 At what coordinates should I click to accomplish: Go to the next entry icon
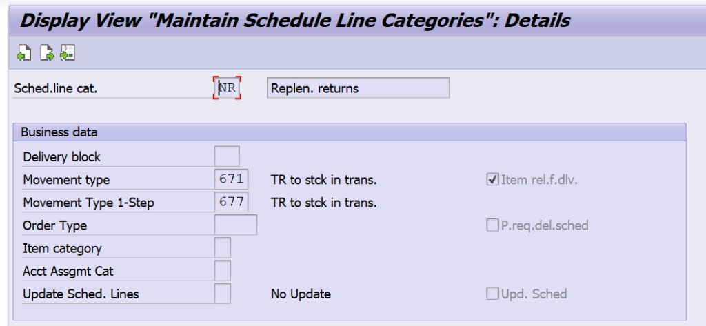click(x=46, y=53)
